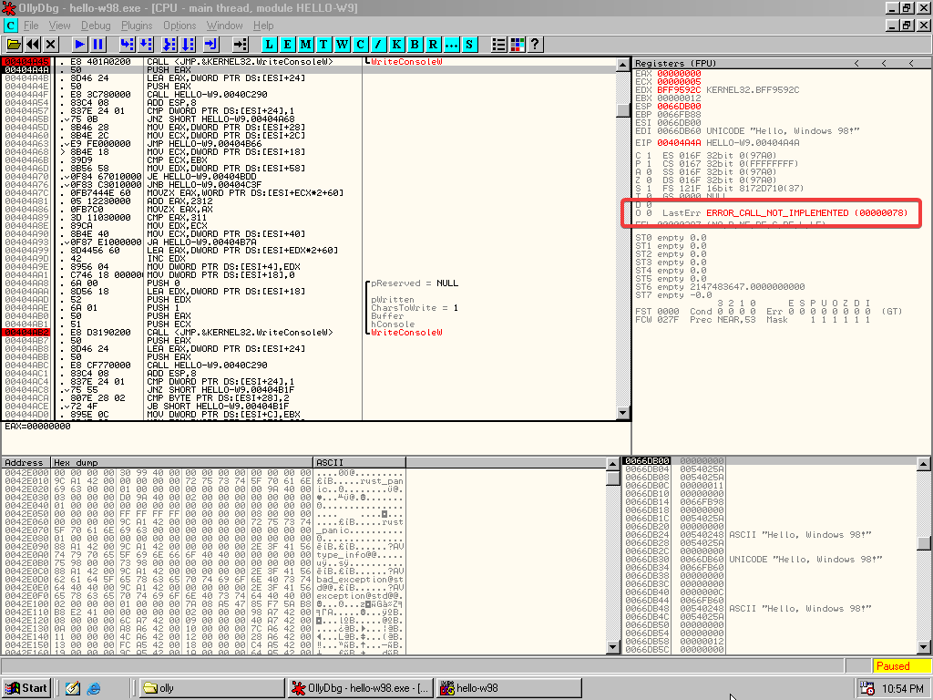Open the Window menu
Viewport: 933px width, 700px height.
[224, 26]
